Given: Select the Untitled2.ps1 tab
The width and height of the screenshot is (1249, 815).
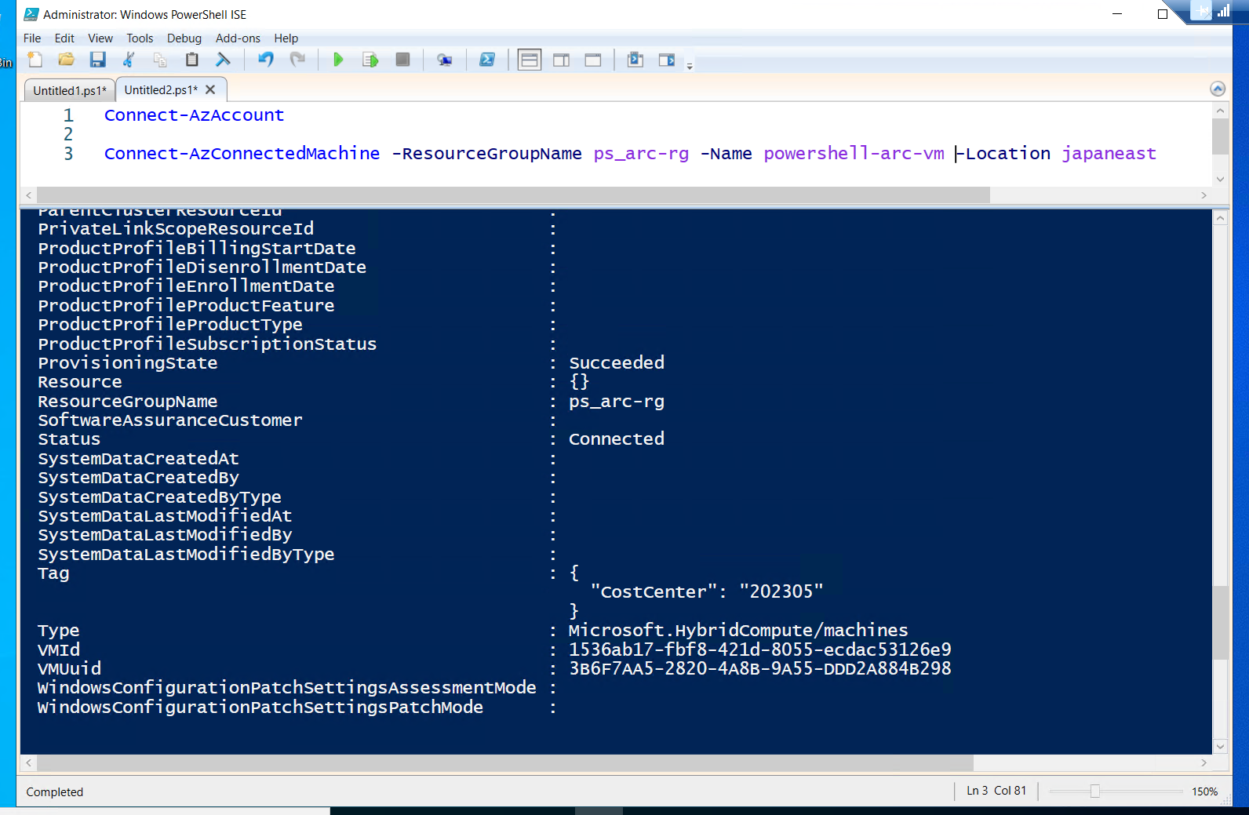Looking at the screenshot, I should click(x=161, y=89).
